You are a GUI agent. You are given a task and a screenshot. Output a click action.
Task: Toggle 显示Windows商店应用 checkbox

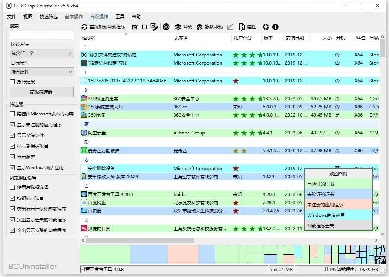pyautogui.click(x=12, y=167)
